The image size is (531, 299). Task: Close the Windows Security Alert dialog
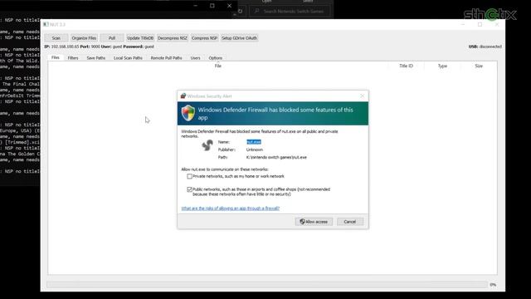(x=362, y=96)
